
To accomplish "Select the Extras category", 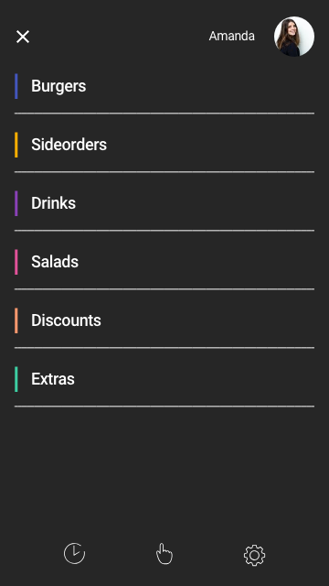I will tap(53, 379).
